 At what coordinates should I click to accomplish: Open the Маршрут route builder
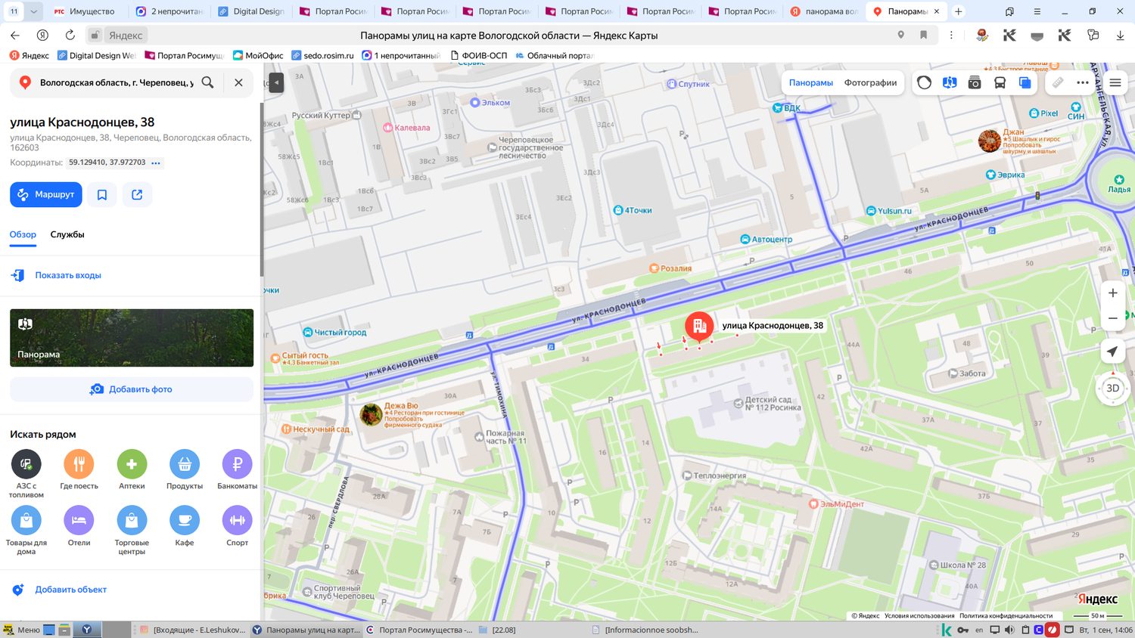(x=46, y=194)
